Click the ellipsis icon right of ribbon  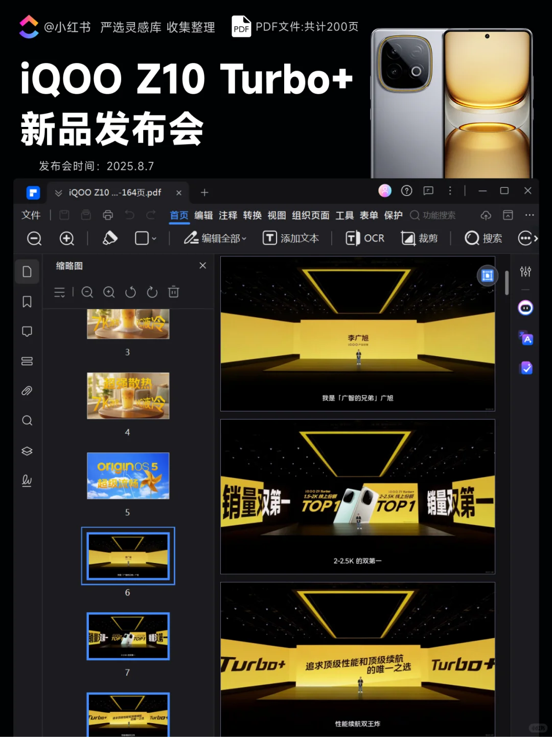click(530, 215)
